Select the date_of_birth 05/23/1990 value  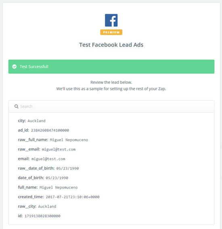click(57, 178)
